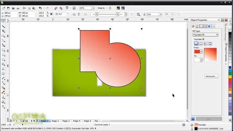
Task: Open the zoom level dropdown
Action: tap(93, 8)
